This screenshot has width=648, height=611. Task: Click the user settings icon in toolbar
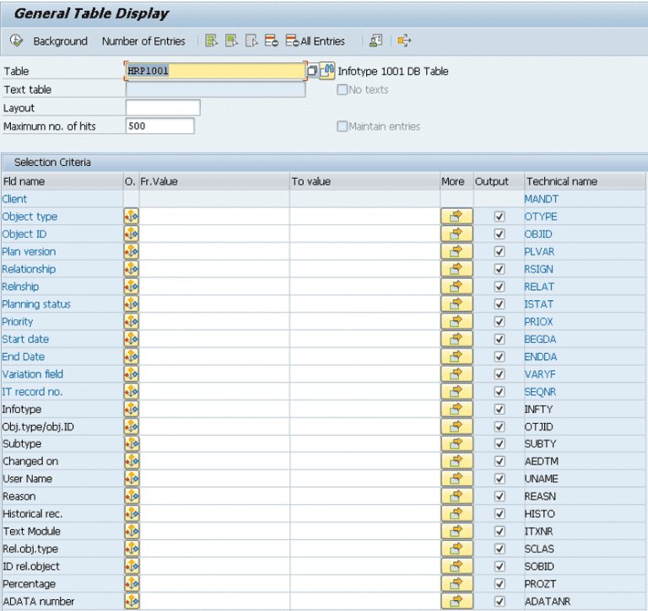tap(375, 40)
